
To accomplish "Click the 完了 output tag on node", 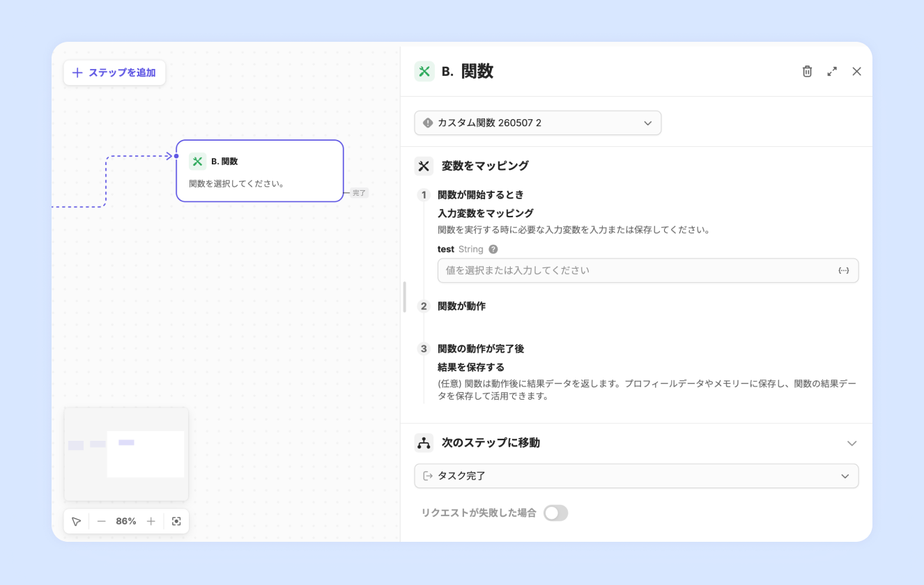I will point(359,193).
